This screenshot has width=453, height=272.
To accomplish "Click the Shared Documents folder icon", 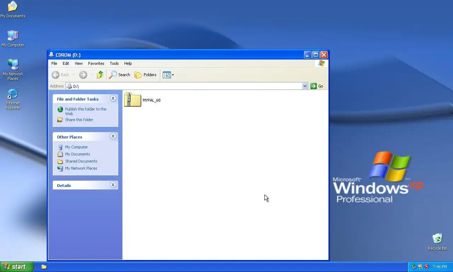I will 60,161.
